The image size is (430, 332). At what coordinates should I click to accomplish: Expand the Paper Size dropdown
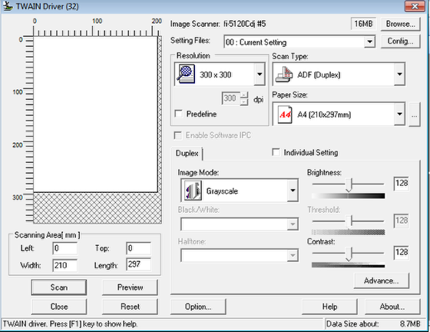[x=399, y=115]
